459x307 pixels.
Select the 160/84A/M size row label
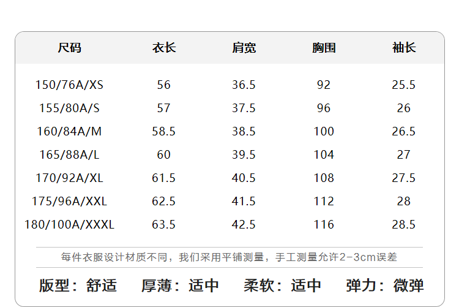(x=69, y=131)
